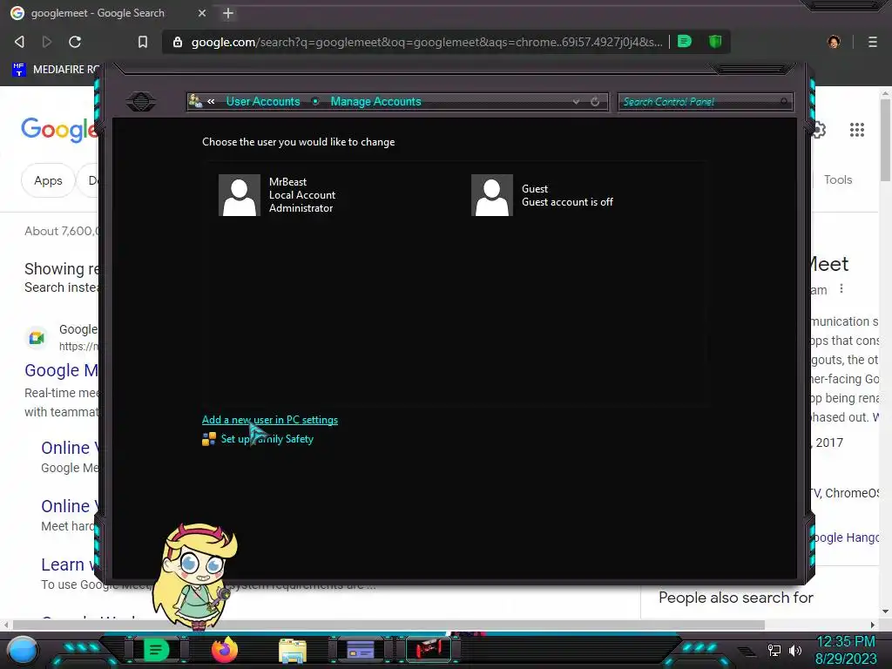Open the Control Panel taskbar icon
Viewport: 892px width, 669px height.
click(360, 650)
